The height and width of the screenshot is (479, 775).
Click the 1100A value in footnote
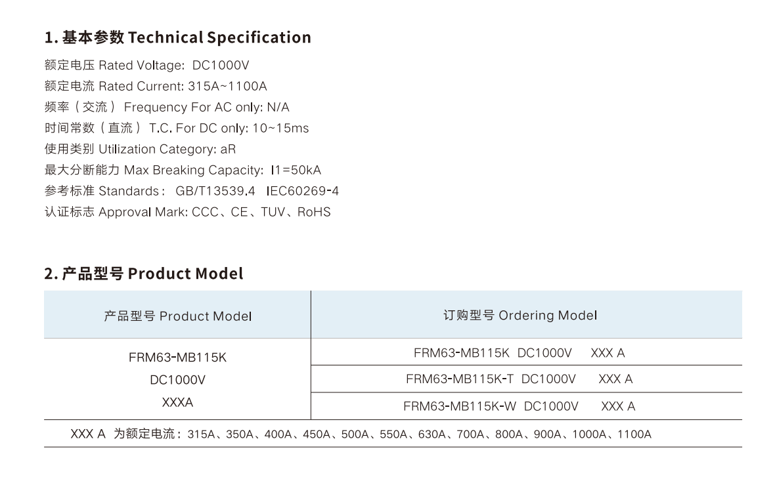634,434
